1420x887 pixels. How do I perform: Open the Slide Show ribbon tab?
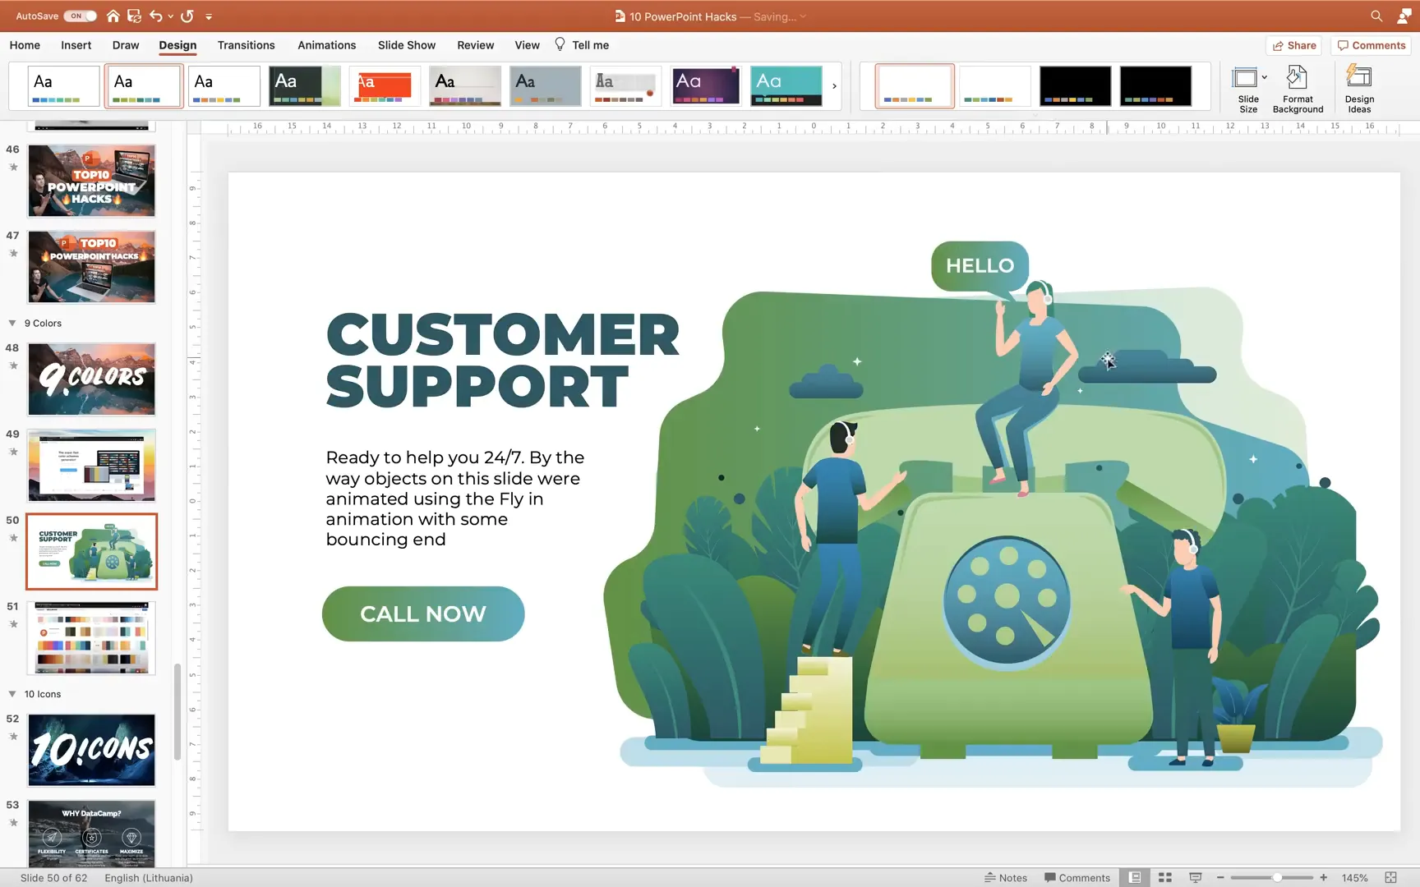[x=406, y=45]
